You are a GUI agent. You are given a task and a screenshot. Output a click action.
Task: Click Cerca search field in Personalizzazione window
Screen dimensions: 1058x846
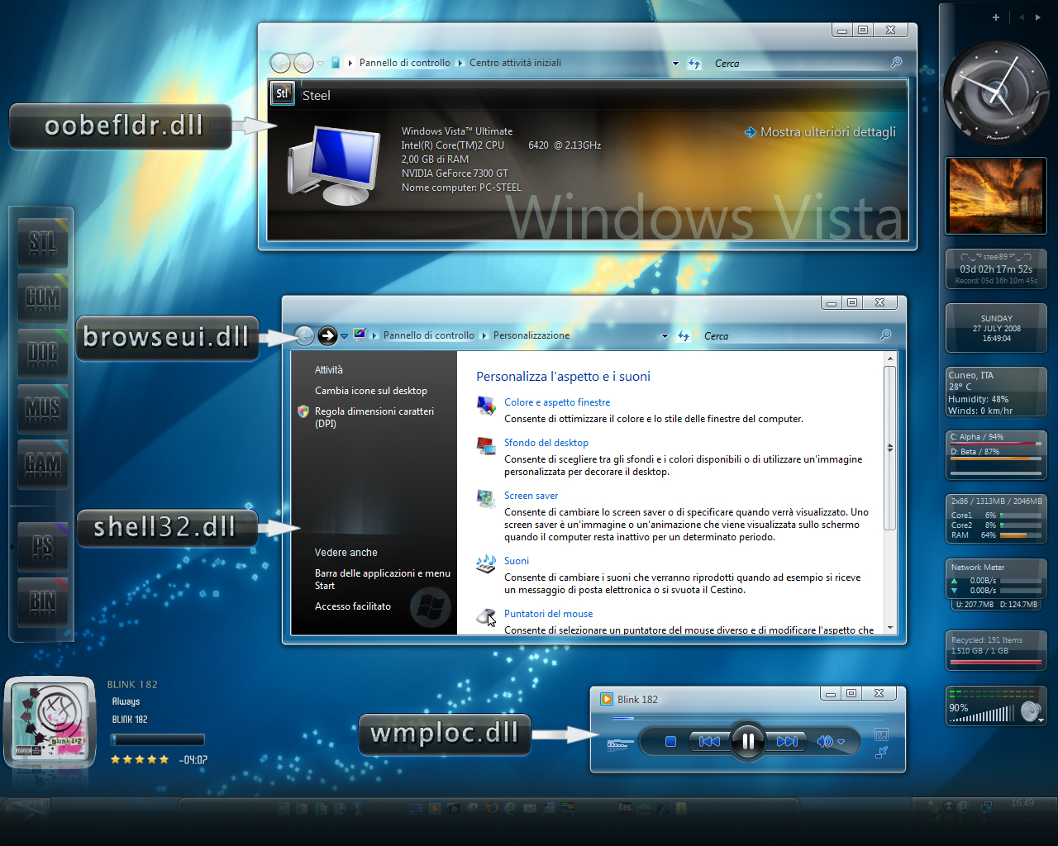click(785, 336)
